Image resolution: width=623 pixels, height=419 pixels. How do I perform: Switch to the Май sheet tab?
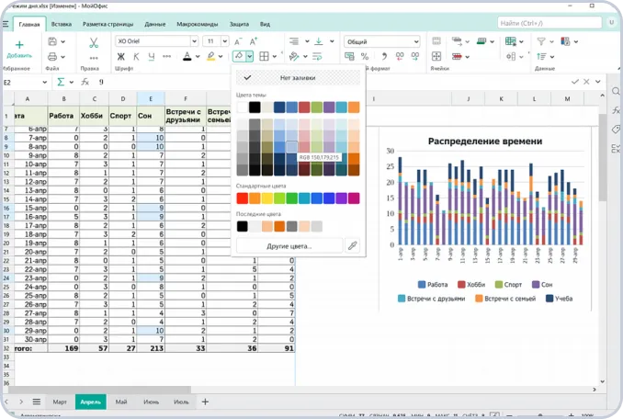tap(121, 402)
